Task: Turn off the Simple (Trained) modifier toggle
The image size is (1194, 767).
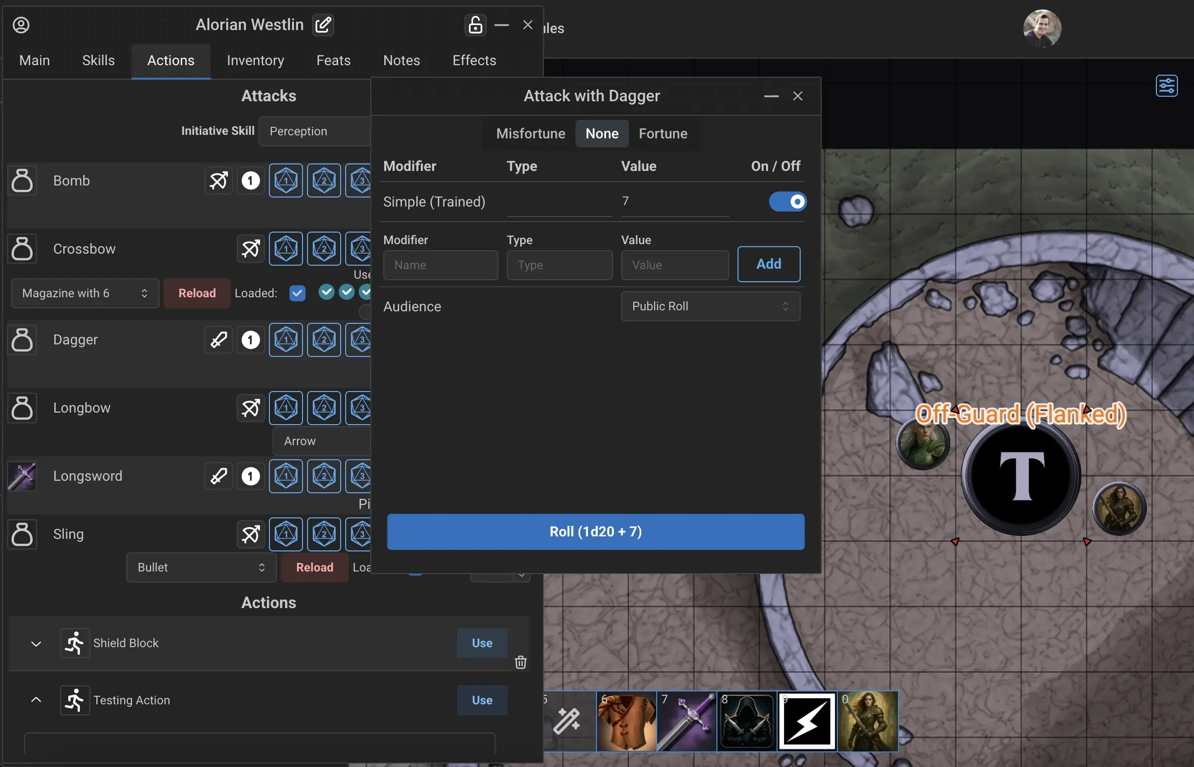Action: [x=787, y=202]
